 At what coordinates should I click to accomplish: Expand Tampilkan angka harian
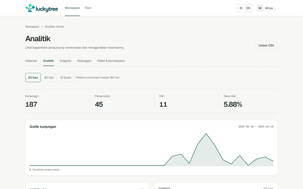(x=45, y=170)
